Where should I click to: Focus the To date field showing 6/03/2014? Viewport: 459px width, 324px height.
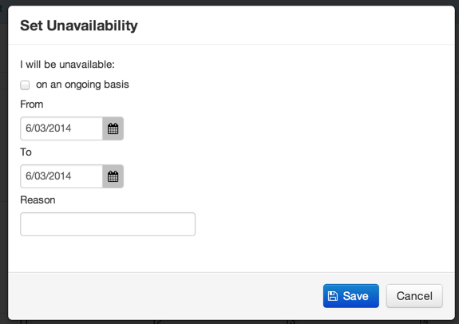pyautogui.click(x=61, y=176)
